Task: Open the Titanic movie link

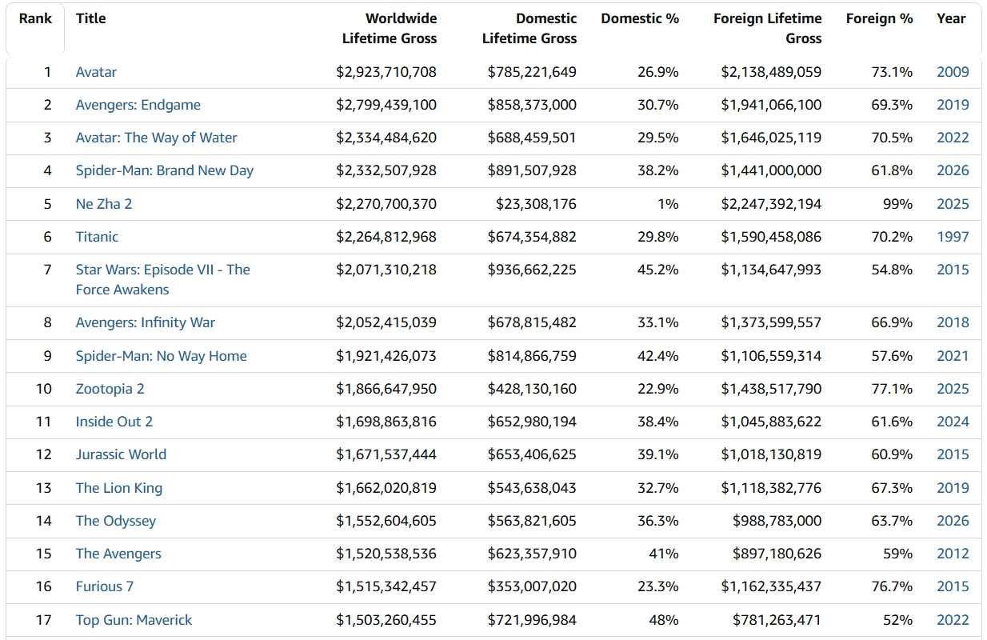Action: click(x=97, y=237)
